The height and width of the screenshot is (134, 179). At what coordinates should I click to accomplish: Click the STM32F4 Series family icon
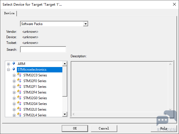(19, 92)
